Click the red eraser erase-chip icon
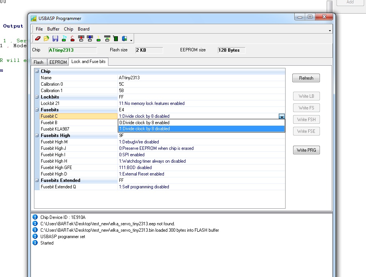Image resolution: width=366 pixels, height=277 pixels. 38,38
